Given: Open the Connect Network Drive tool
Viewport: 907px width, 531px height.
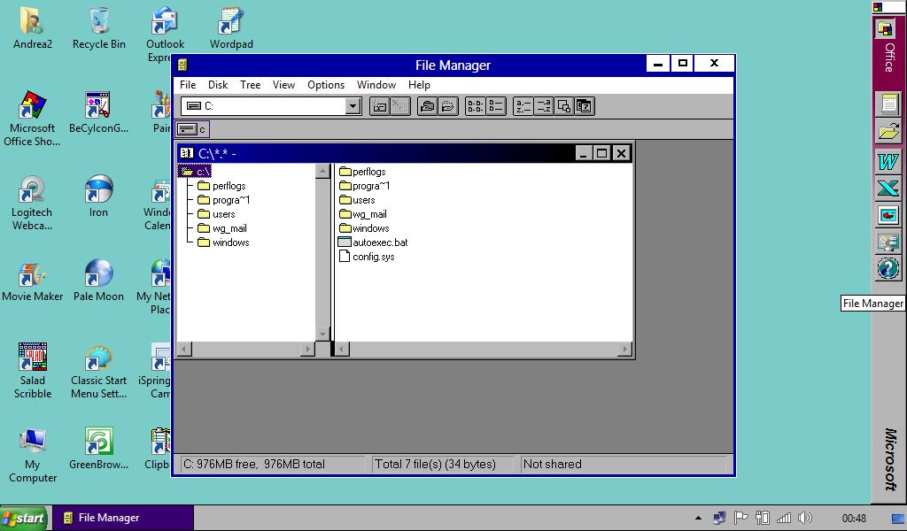Looking at the screenshot, I should click(x=381, y=105).
